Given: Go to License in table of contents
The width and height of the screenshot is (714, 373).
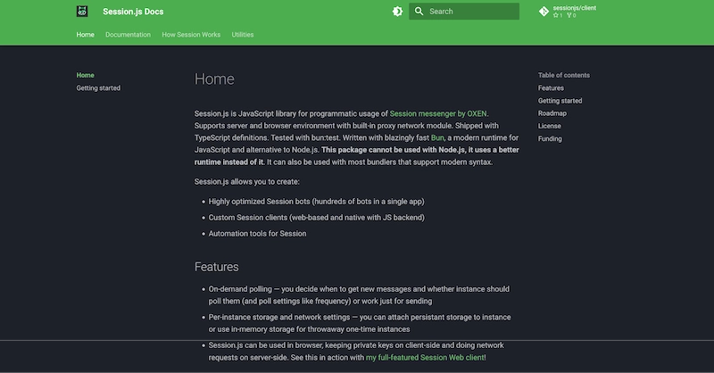Looking at the screenshot, I should point(550,126).
